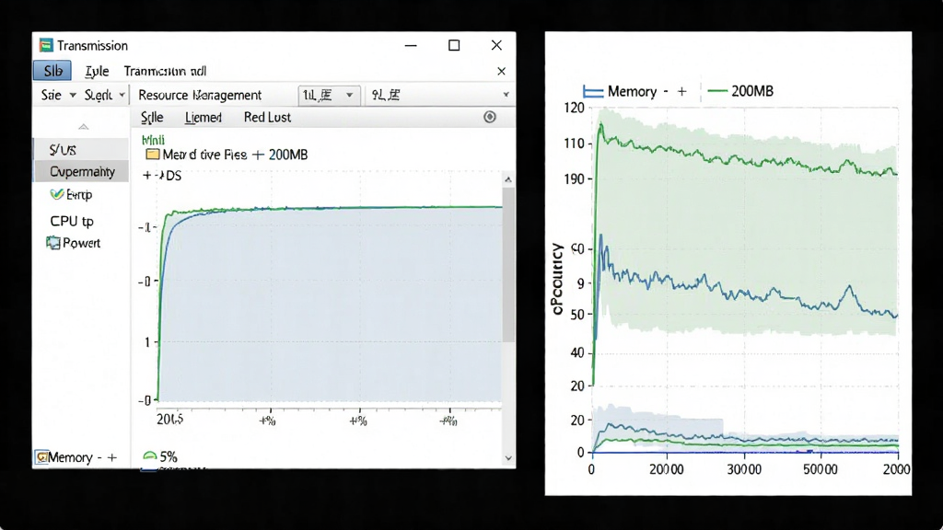
Task: Expand the far-right toolbar overflow arrow
Action: tap(506, 95)
